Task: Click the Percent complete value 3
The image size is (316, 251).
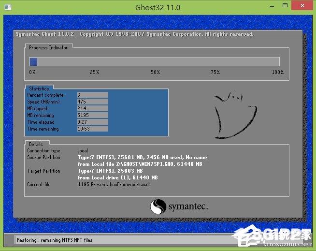Action: pos(93,95)
